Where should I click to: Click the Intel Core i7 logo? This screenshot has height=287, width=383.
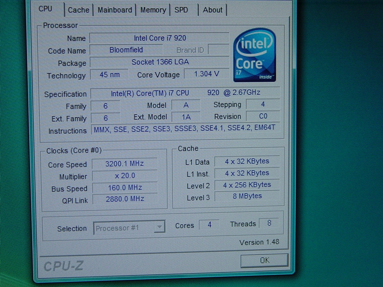pyautogui.click(x=254, y=55)
